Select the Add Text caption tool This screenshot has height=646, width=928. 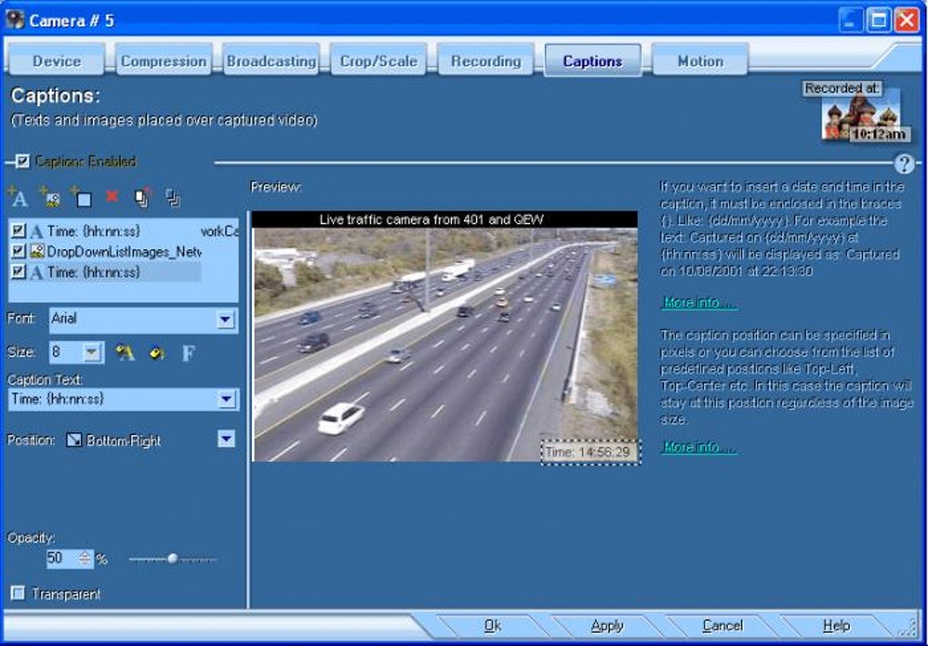18,196
